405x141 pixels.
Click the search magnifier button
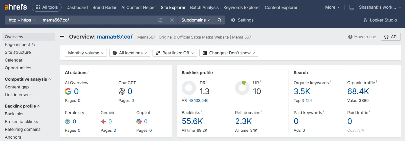pos(219,20)
